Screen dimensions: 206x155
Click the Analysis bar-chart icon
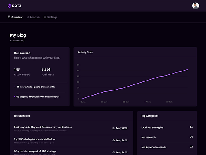pyautogui.click(x=28, y=17)
